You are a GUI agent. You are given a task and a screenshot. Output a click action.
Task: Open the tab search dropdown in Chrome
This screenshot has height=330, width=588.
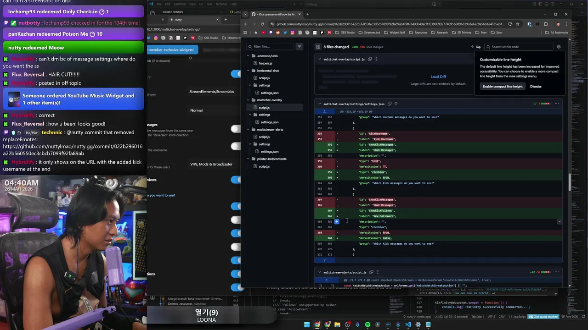246,14
